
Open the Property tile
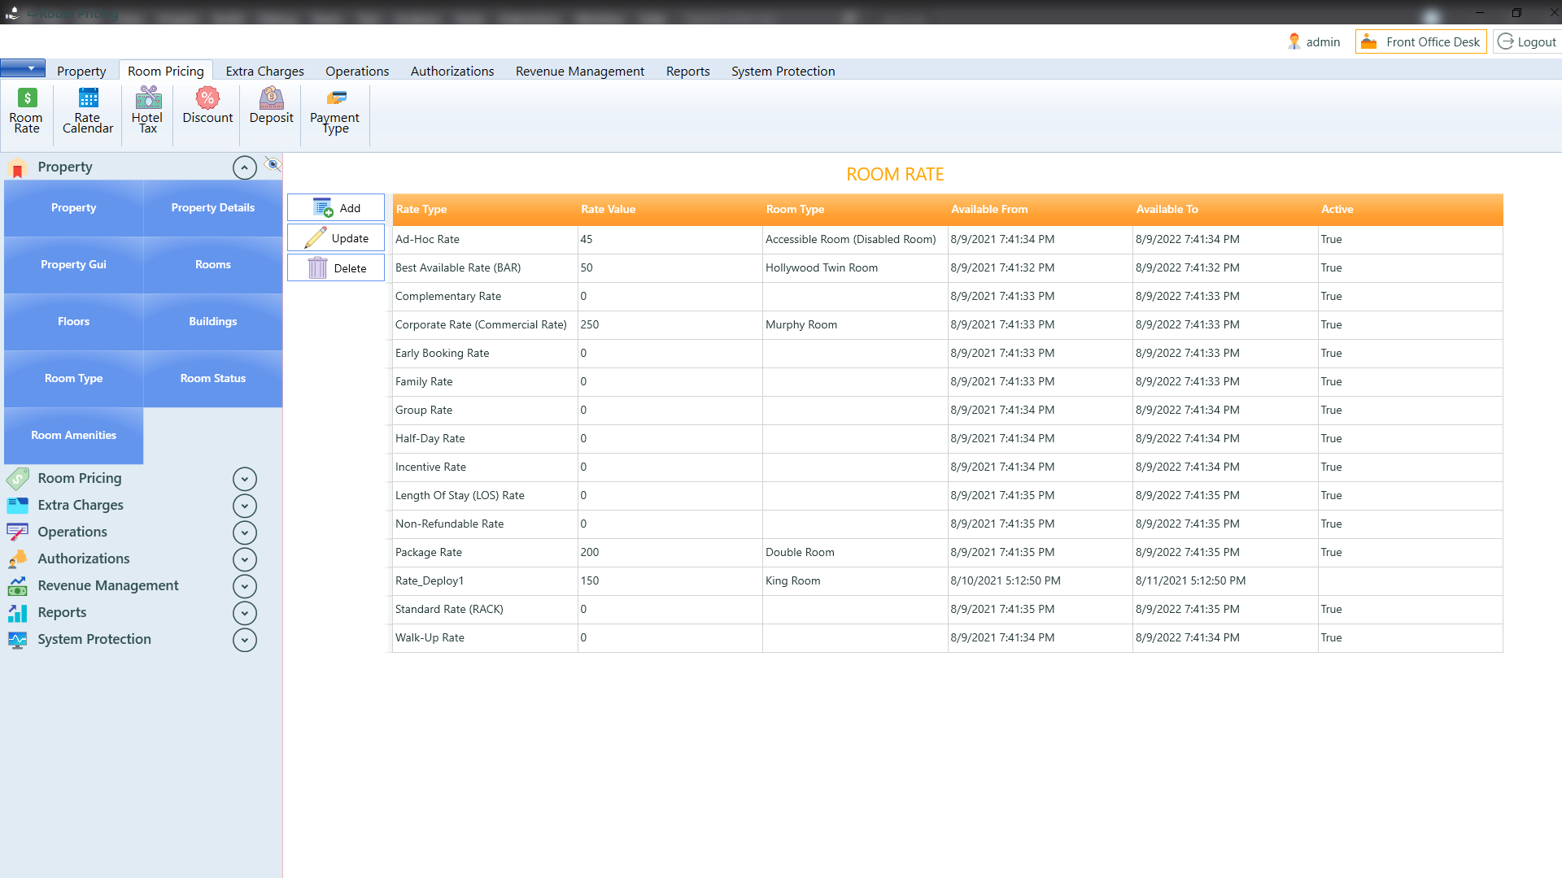[74, 208]
